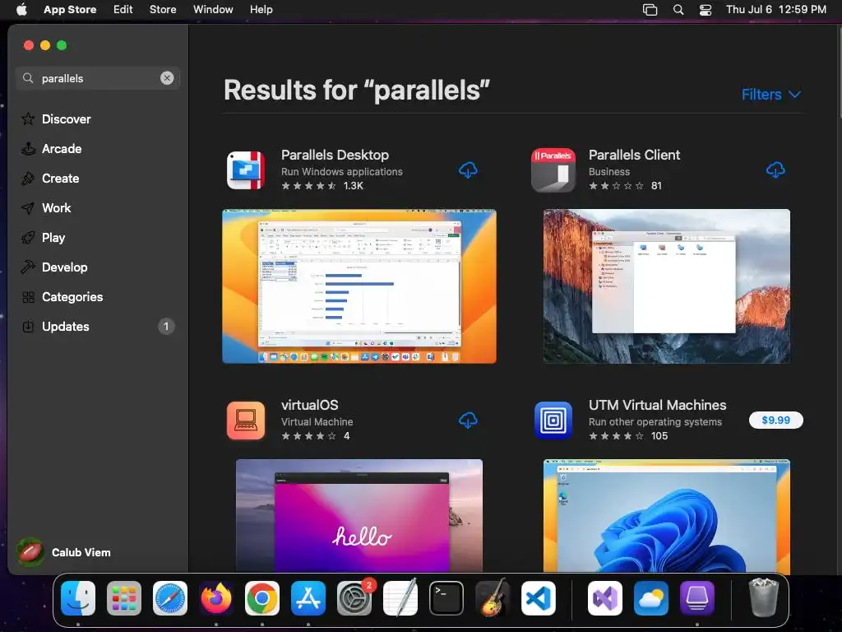842x632 pixels.
Task: Launch Safari from the Dock
Action: [170, 598]
